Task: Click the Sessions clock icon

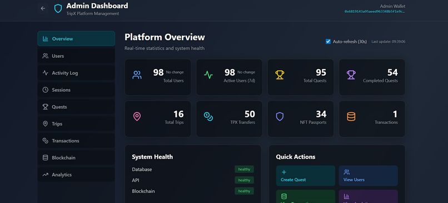Action: coord(46,90)
